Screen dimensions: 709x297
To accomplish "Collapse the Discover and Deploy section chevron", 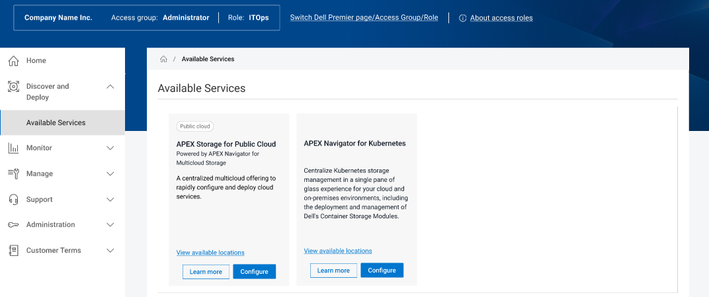I will (x=110, y=87).
